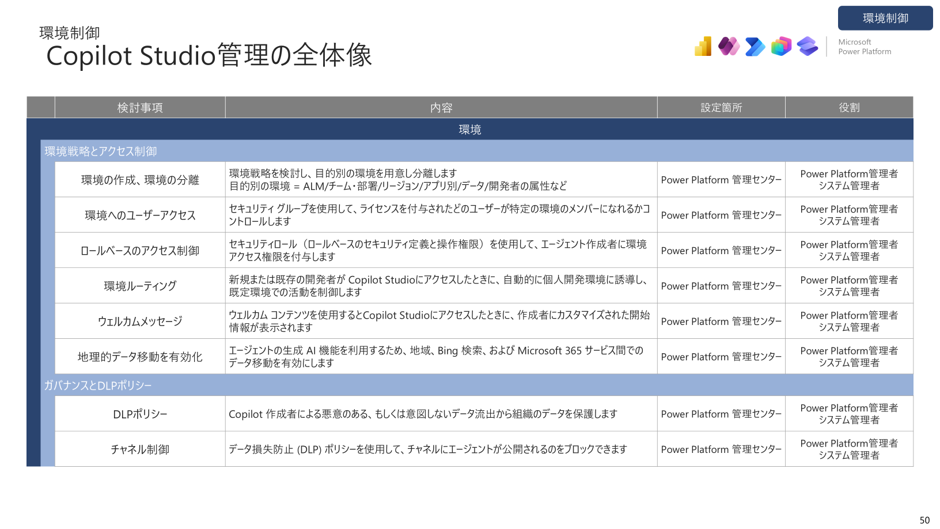The image size is (940, 529).
Task: Select the 環境へのユーザーアクセス cell
Action: coord(140,215)
